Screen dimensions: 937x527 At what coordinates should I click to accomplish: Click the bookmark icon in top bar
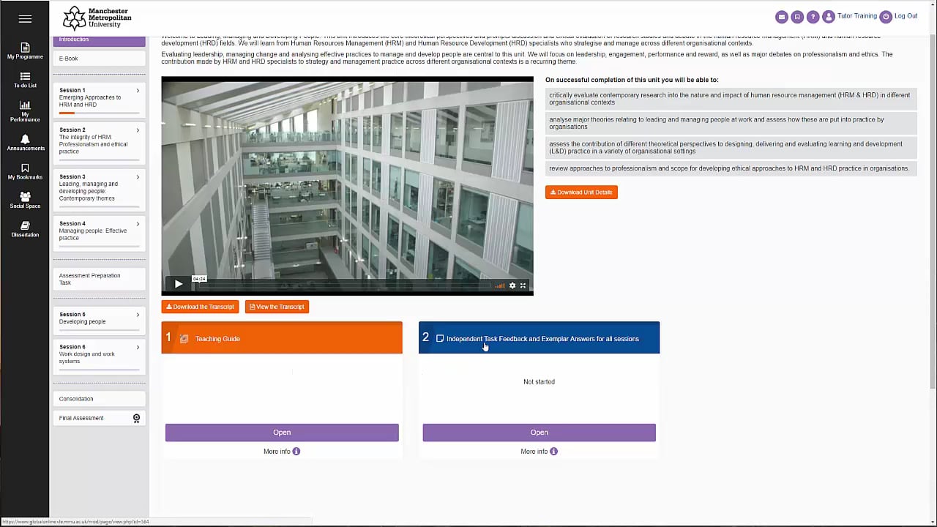(797, 17)
